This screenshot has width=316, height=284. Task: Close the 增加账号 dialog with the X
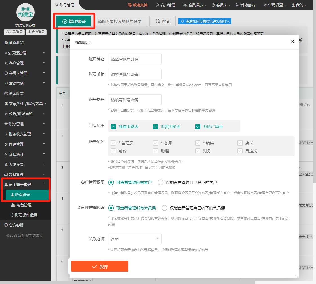(x=293, y=41)
